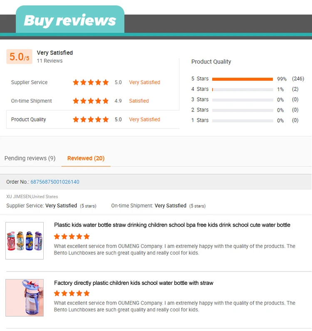Open the Pending reviews (9) tab

pos(30,158)
